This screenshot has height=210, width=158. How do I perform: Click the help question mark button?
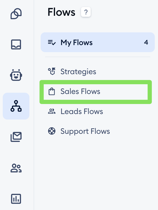point(86,12)
